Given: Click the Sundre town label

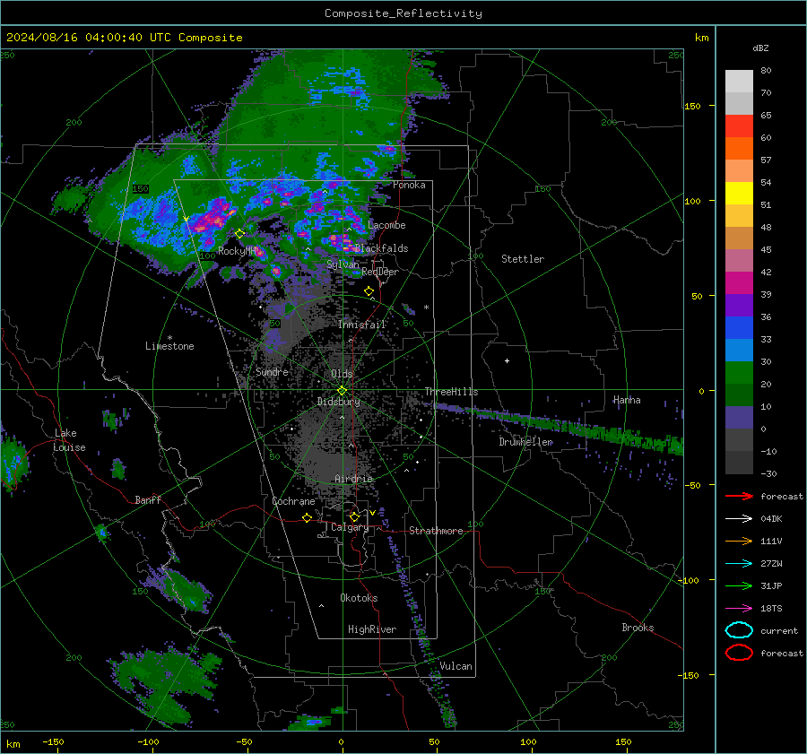Looking at the screenshot, I should (272, 372).
